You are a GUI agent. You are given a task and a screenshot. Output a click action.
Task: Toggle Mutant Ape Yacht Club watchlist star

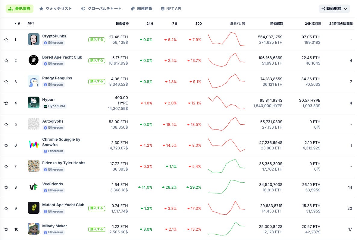[6, 208]
